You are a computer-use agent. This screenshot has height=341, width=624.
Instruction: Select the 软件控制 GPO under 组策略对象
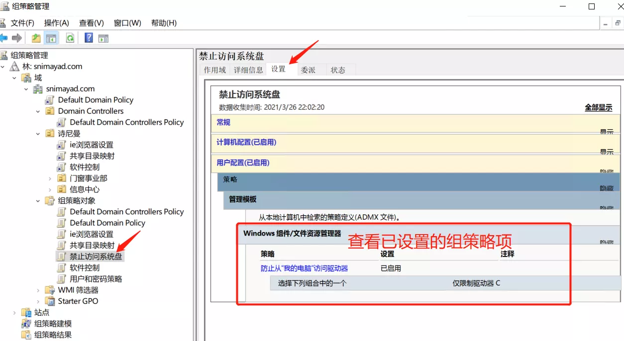click(84, 267)
